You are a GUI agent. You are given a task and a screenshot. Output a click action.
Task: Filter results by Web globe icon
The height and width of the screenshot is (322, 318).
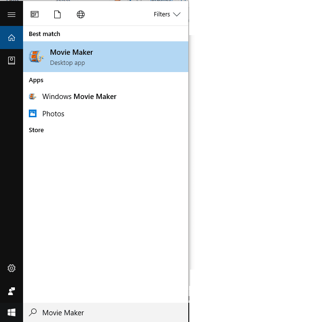pos(81,14)
